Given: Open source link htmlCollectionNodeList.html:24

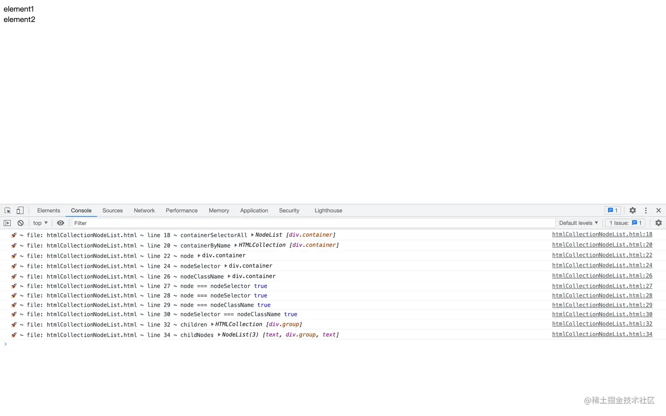Looking at the screenshot, I should 602,265.
